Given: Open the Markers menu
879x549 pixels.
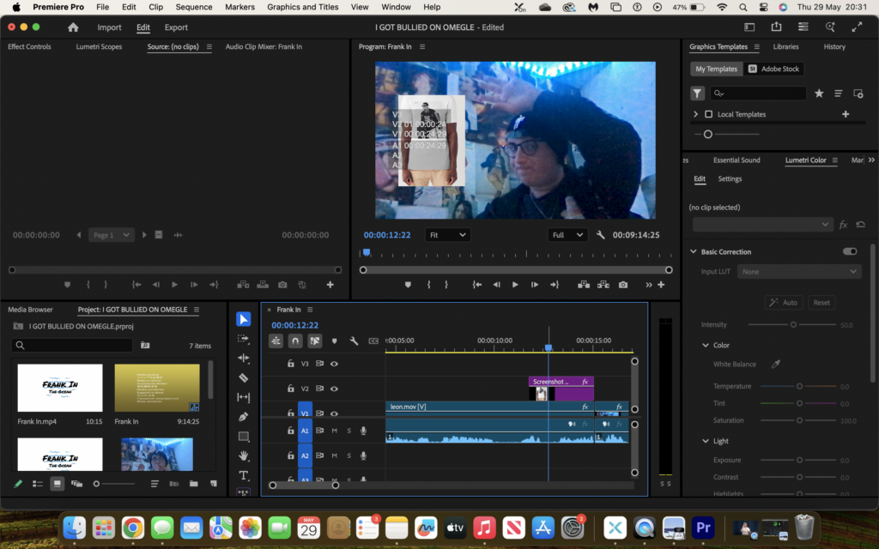Looking at the screenshot, I should pyautogui.click(x=240, y=7).
